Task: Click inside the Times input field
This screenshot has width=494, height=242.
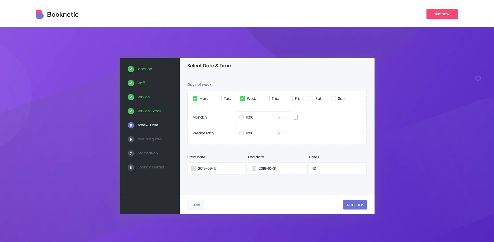Action: click(x=337, y=168)
